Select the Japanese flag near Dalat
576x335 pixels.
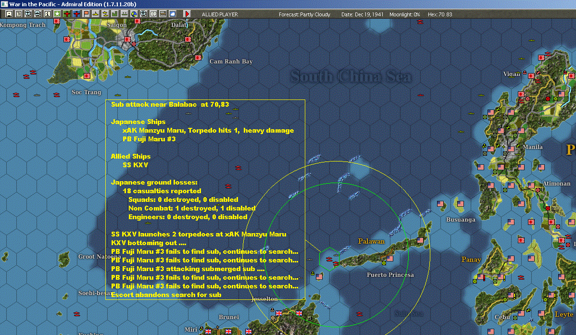[x=188, y=39]
